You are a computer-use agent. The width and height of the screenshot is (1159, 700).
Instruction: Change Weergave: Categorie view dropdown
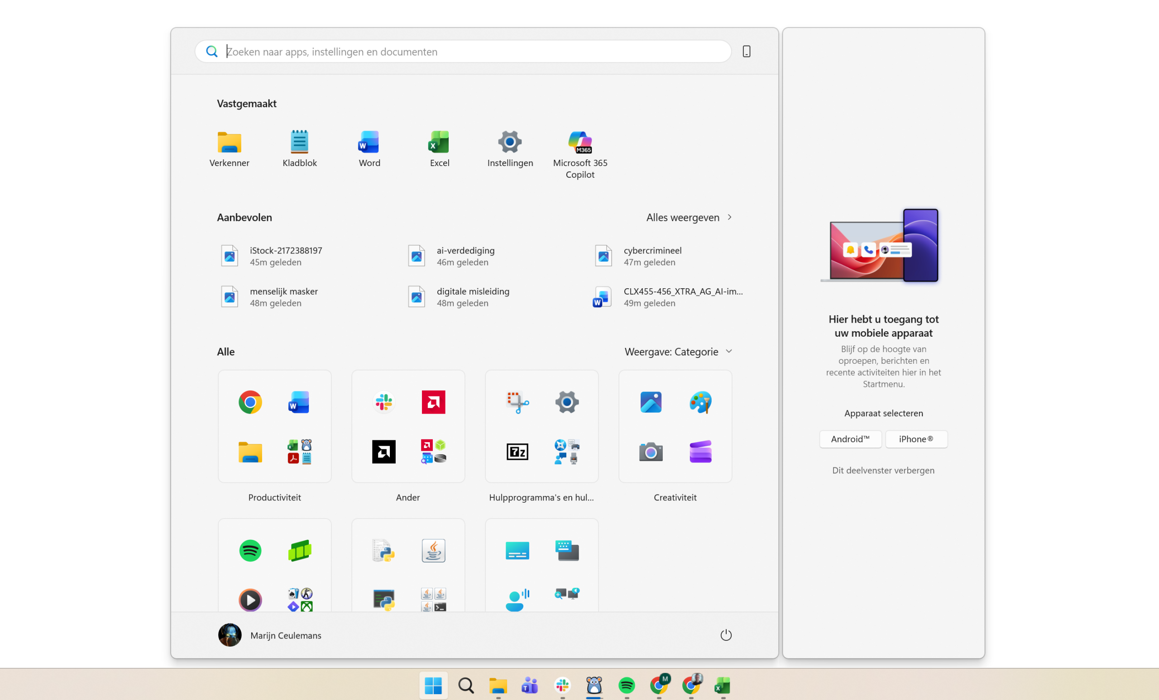point(678,352)
